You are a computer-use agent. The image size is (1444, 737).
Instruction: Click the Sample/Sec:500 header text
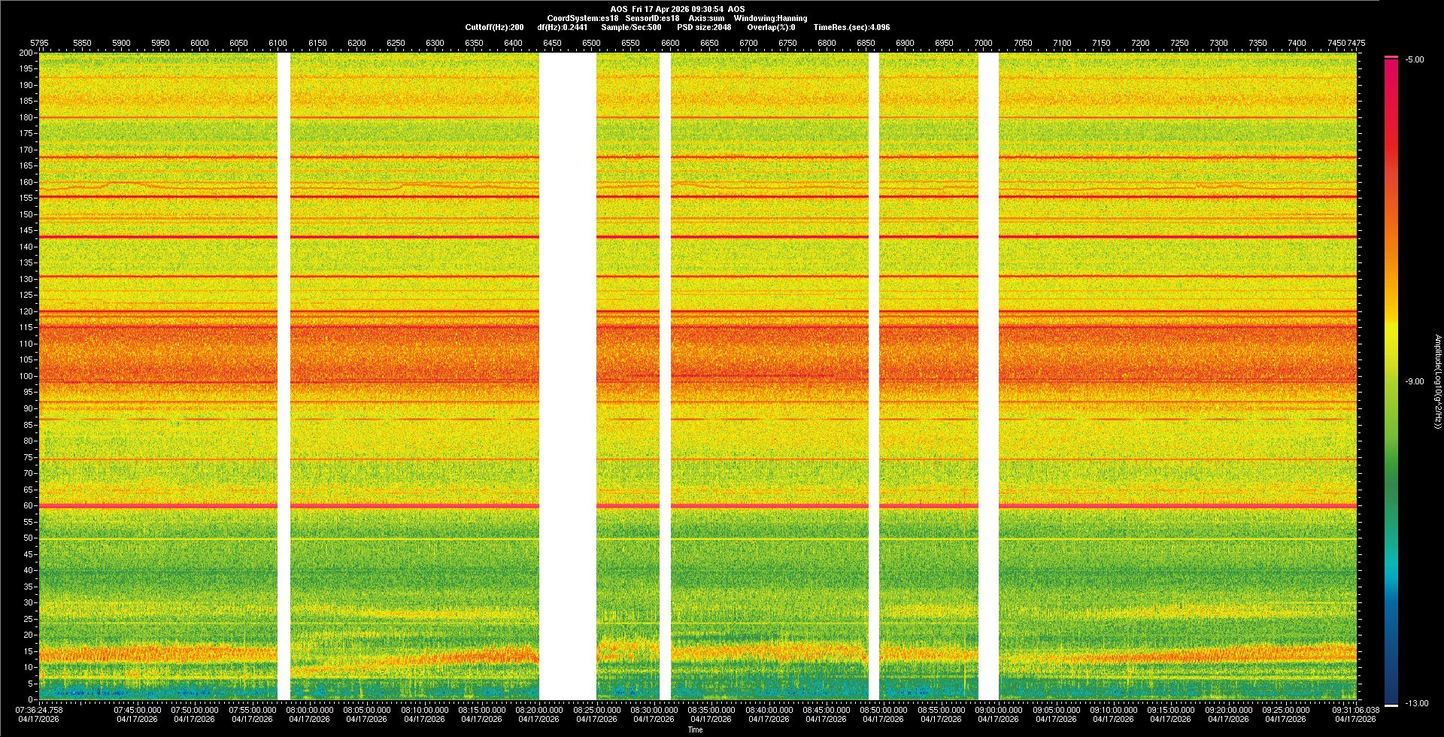point(631,27)
